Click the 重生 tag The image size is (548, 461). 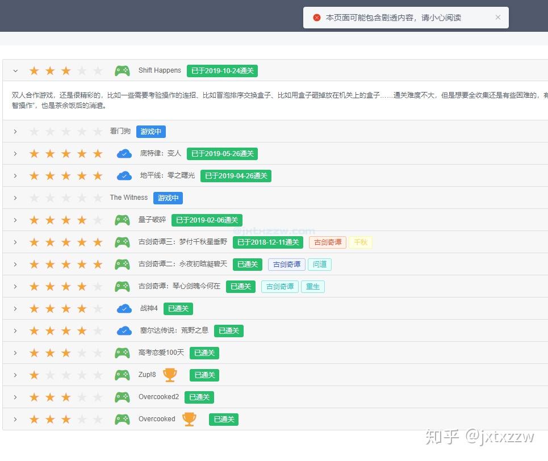point(313,287)
